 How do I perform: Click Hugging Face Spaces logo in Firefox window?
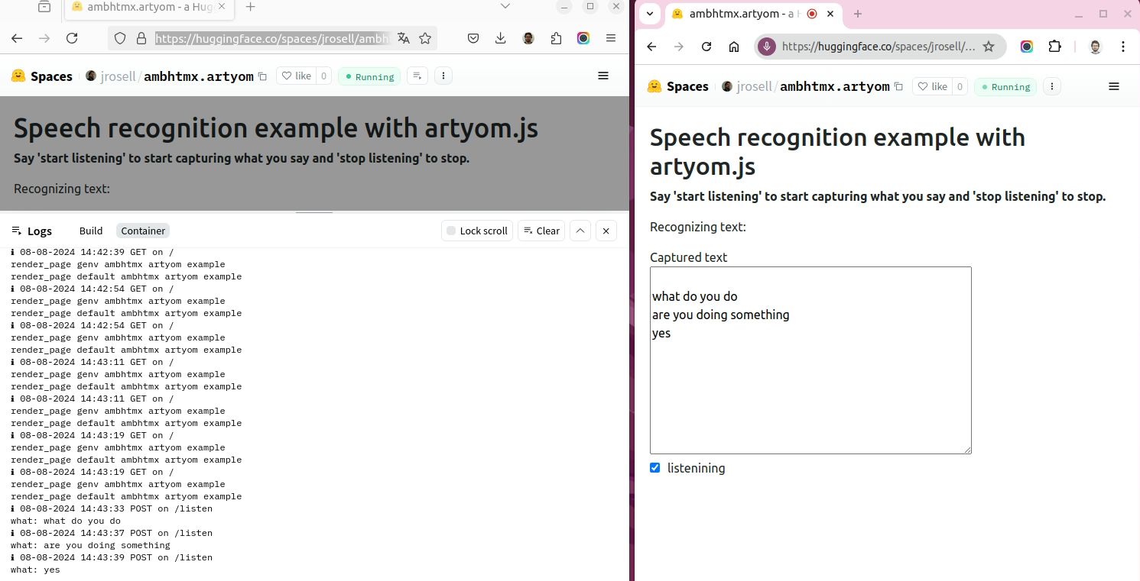[42, 76]
